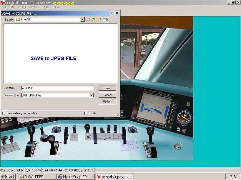241x180 pixels.
Task: Open the Image menu
Action: pyautogui.click(x=22, y=7)
